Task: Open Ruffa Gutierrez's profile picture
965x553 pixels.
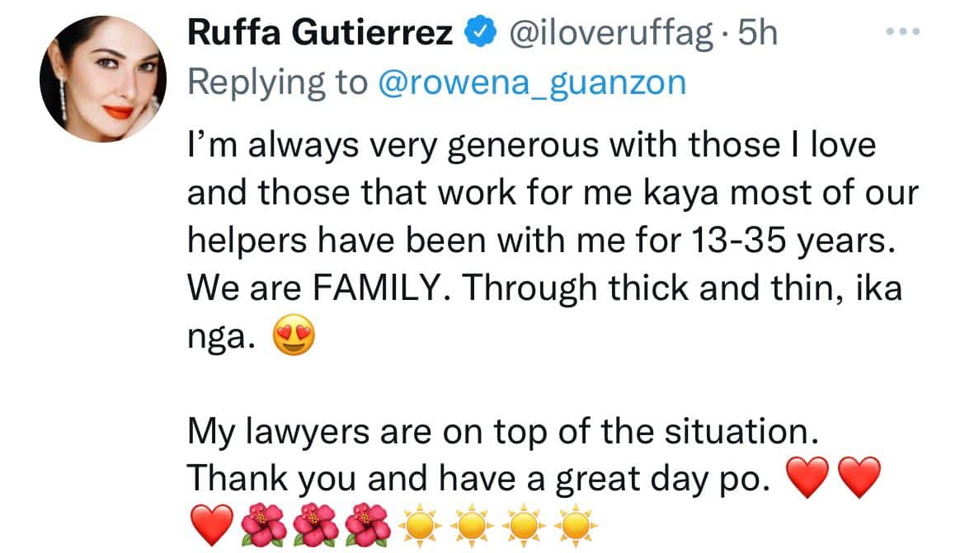Action: pos(101,77)
